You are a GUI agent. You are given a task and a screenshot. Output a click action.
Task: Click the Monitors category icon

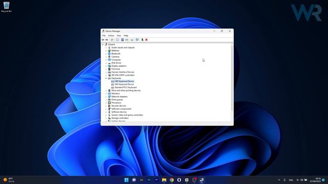(x=109, y=94)
